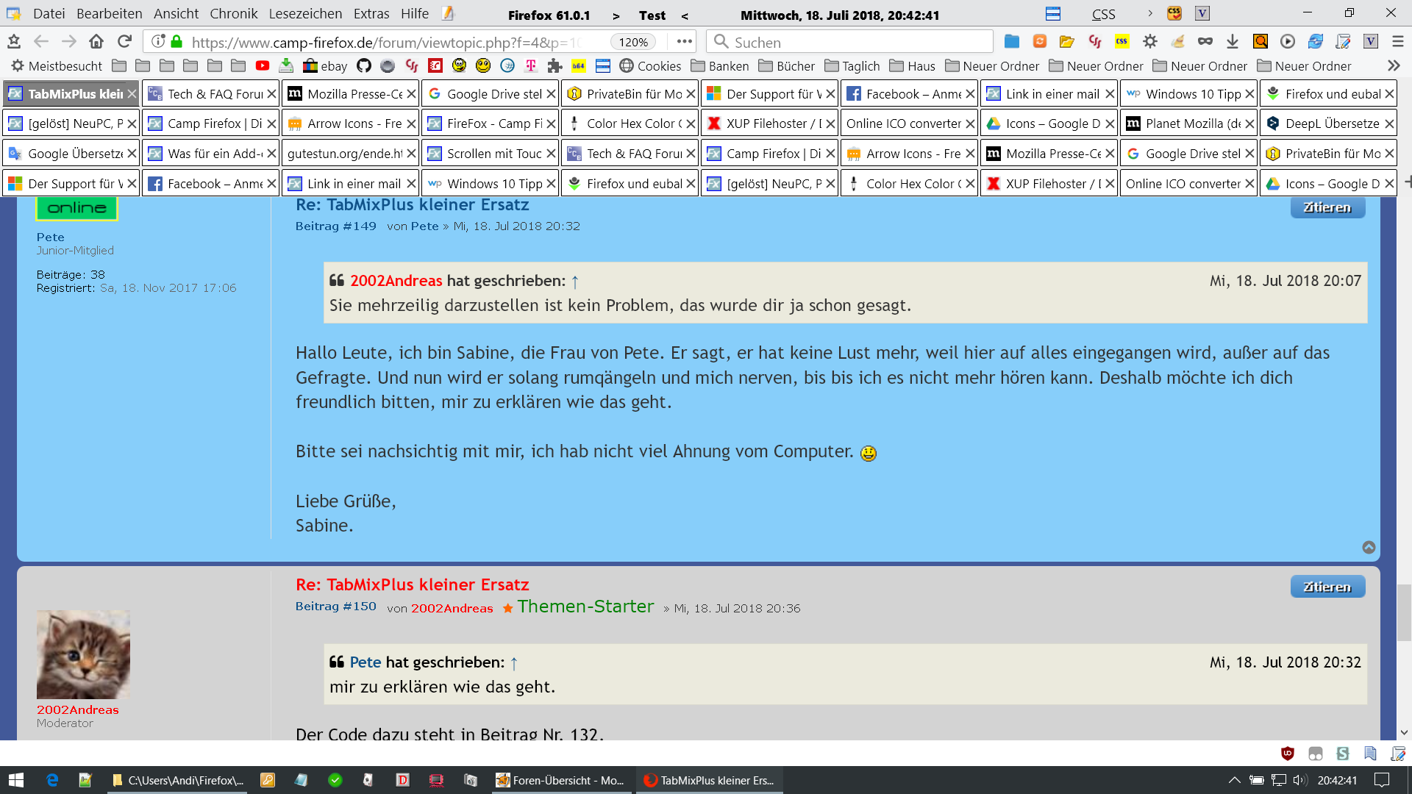Open Windows Start menu
Viewport: 1412px width, 794px height.
(x=16, y=780)
